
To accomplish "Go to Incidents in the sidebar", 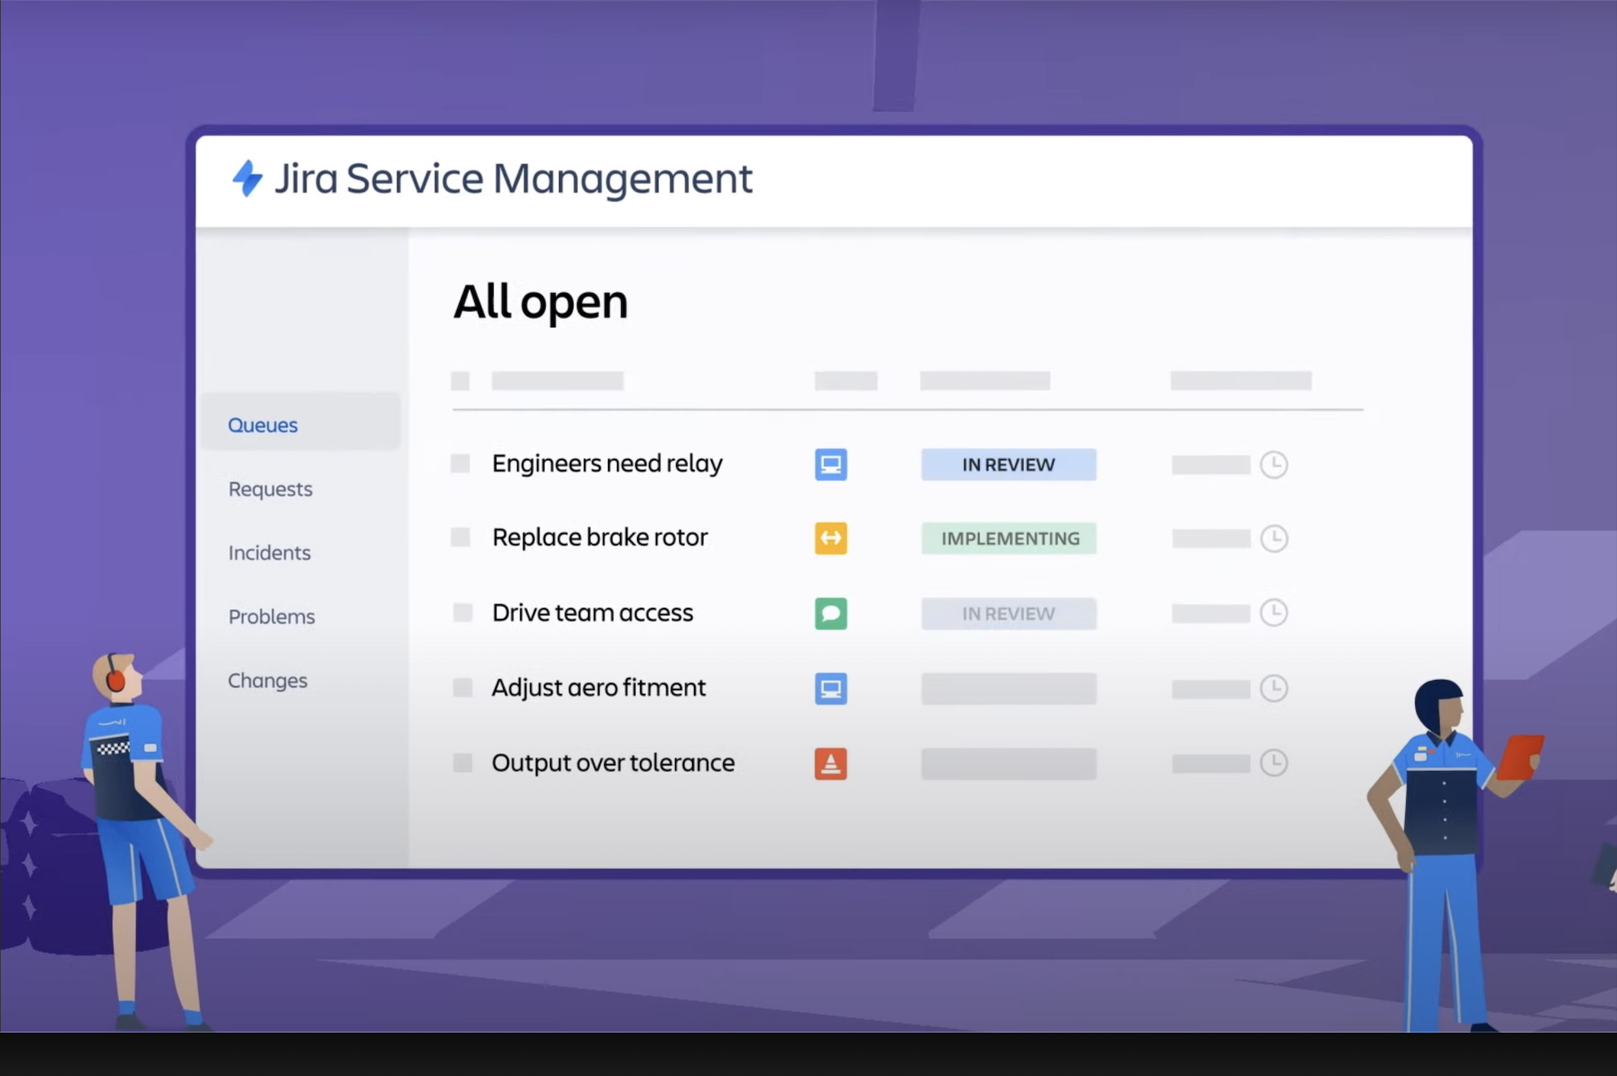I will pos(269,552).
